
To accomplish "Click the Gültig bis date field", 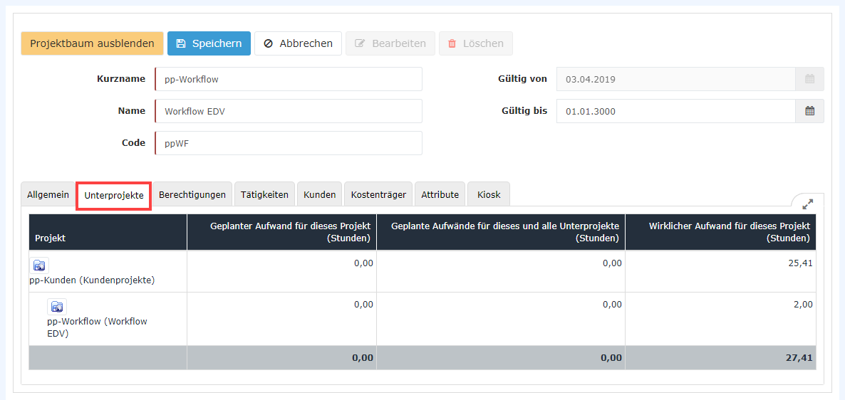I will (675, 112).
